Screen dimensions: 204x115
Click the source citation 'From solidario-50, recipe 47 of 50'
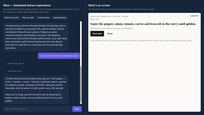[141, 41]
